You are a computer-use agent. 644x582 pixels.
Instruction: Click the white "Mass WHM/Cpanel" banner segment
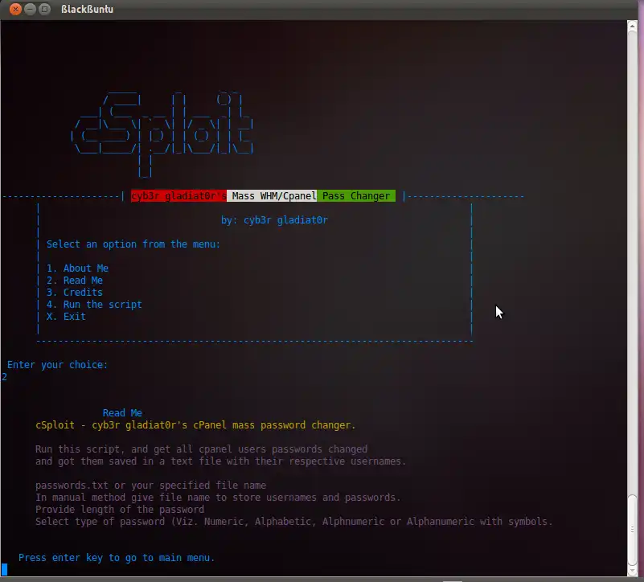coord(272,196)
